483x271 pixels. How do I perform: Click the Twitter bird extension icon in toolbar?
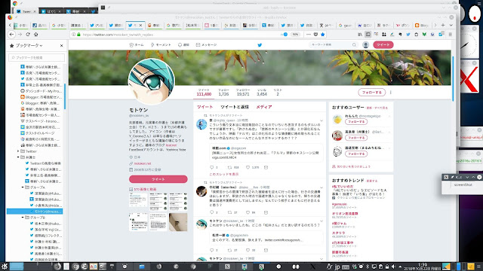(408, 35)
